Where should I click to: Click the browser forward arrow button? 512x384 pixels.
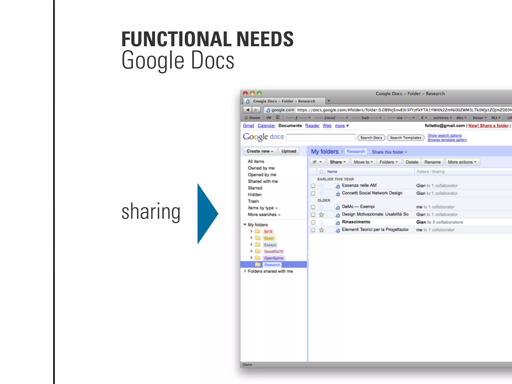(x=256, y=110)
